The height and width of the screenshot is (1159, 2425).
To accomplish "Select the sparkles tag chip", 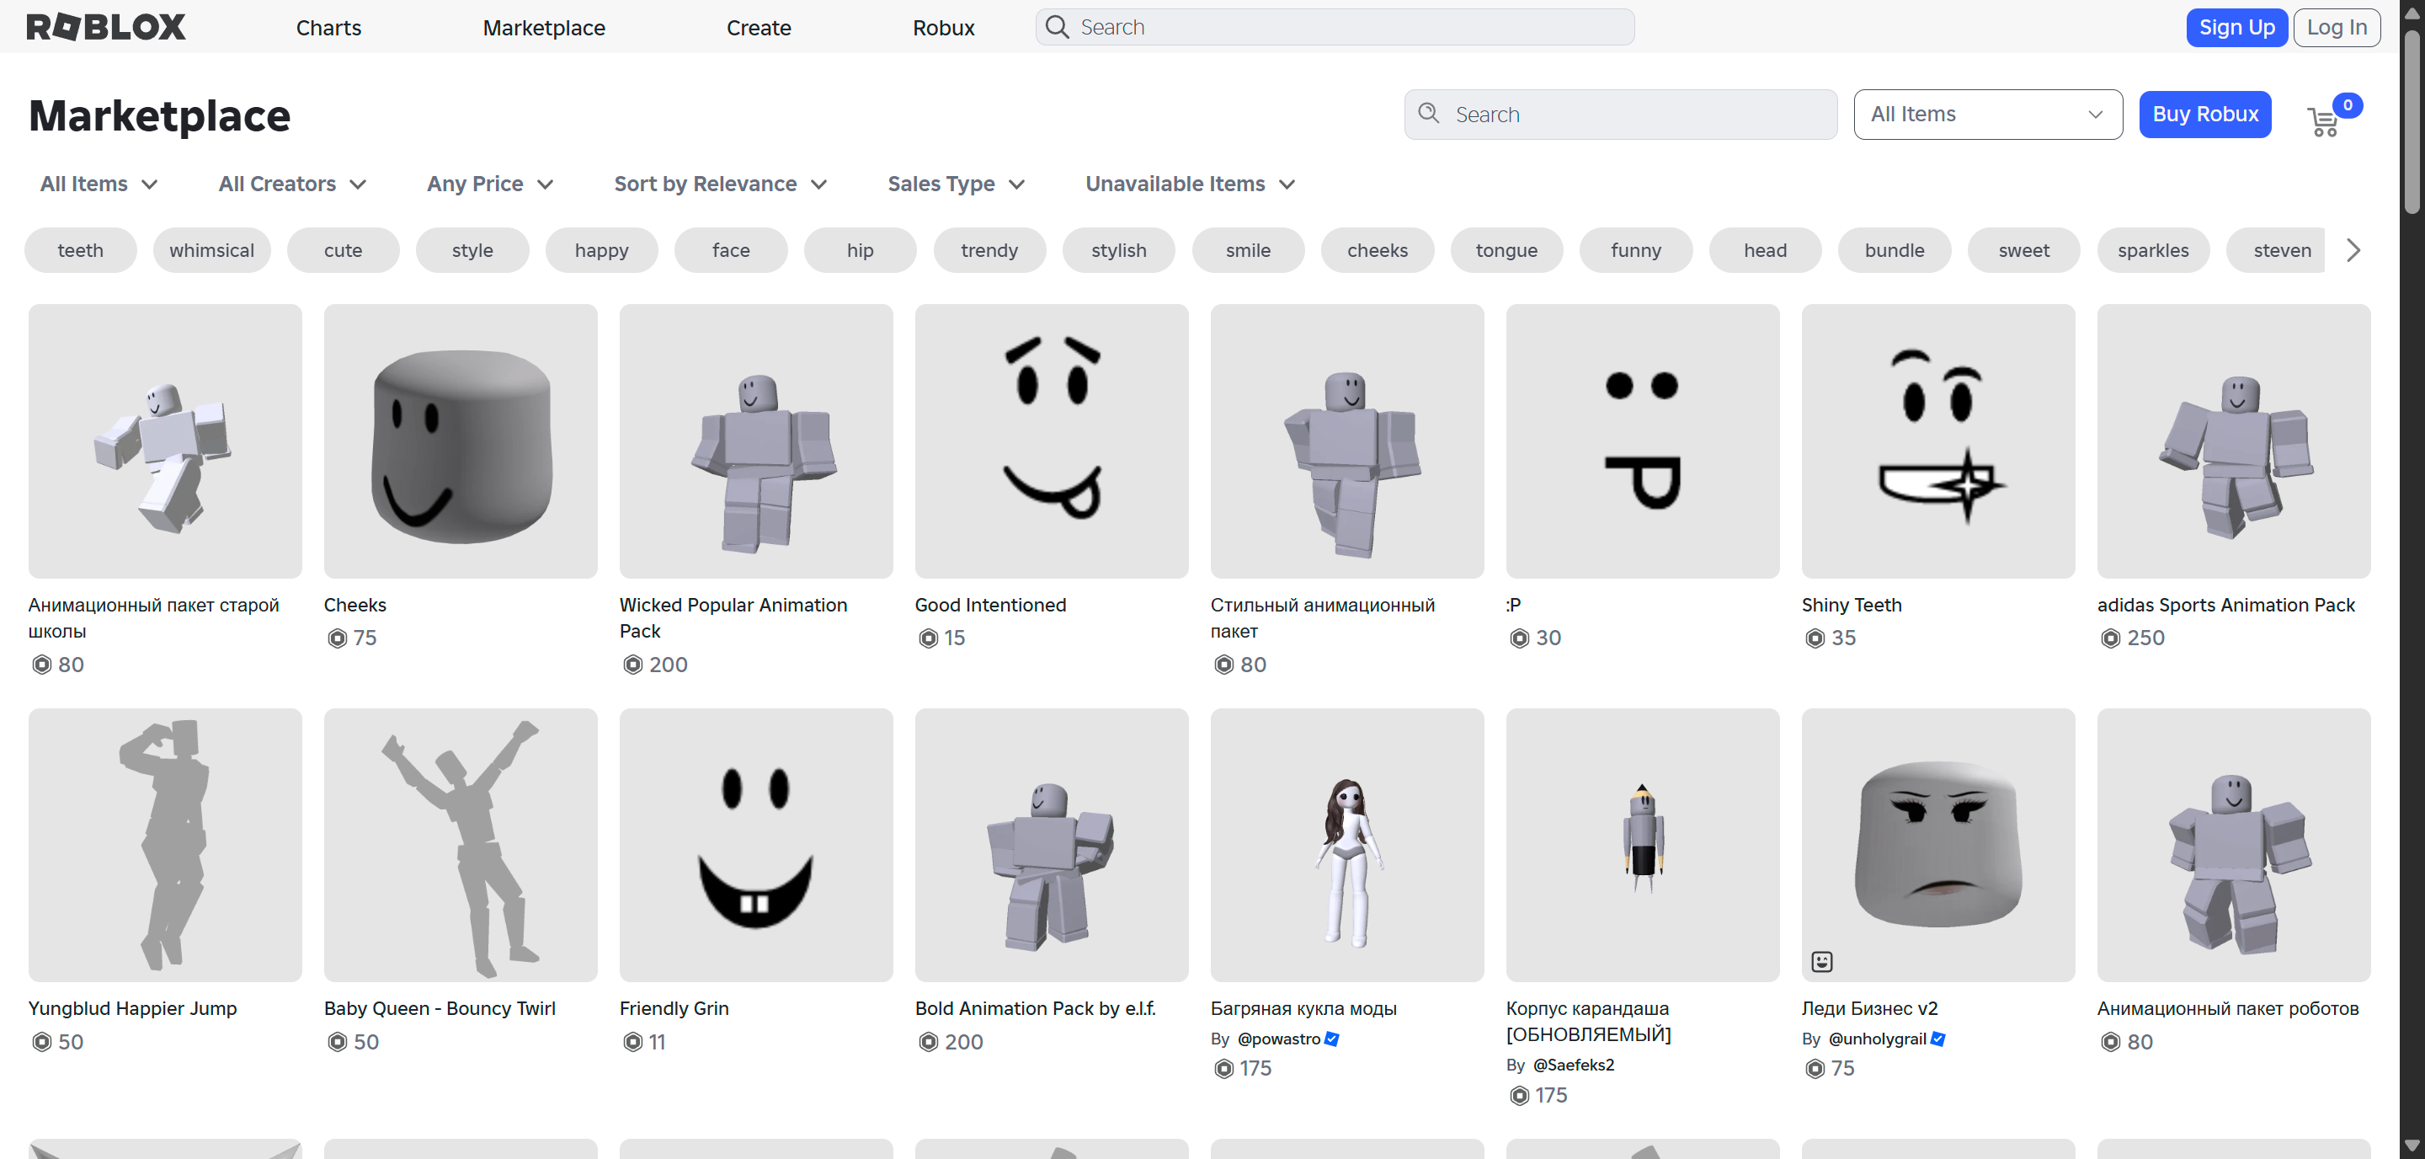I will coord(2154,250).
